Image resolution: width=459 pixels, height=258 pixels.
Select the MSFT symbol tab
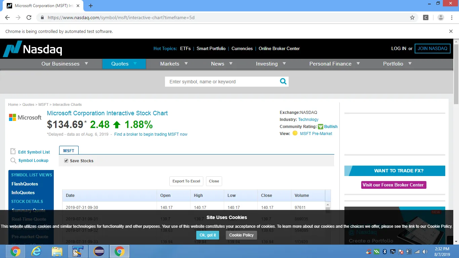pyautogui.click(x=69, y=150)
